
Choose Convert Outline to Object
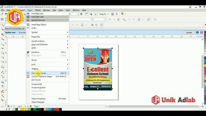pyautogui.click(x=48, y=76)
